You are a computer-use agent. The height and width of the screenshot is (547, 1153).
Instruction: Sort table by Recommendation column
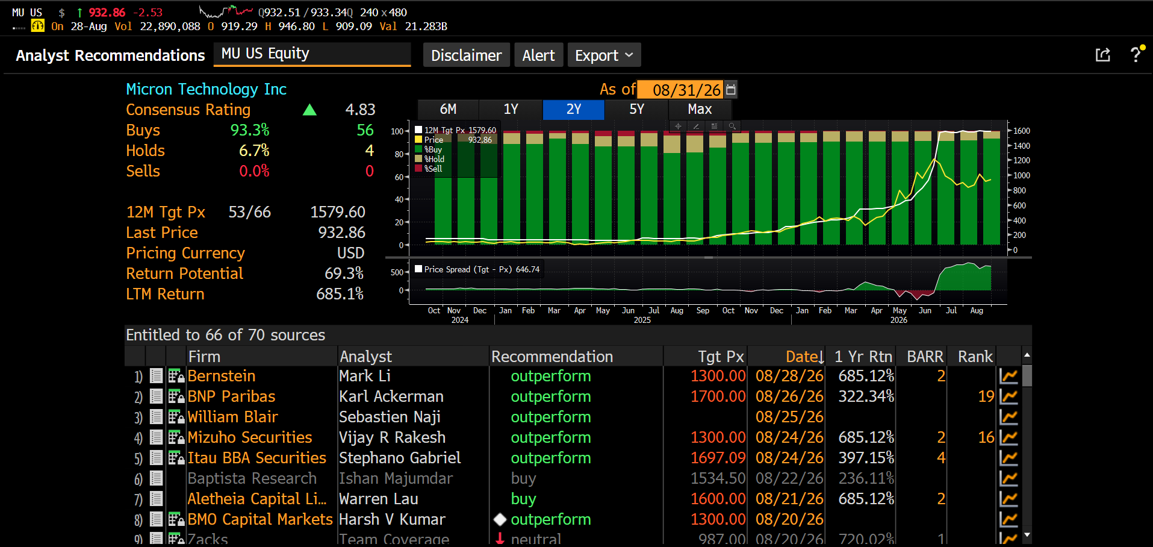(x=577, y=357)
